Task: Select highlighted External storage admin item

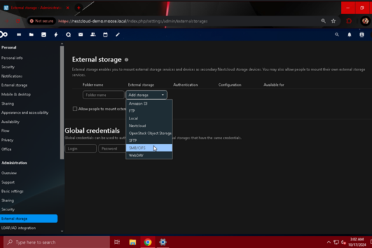Action: click(x=29, y=219)
